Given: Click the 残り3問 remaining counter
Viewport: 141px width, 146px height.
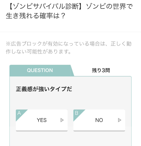Looking at the screenshot, I should pos(101,70).
